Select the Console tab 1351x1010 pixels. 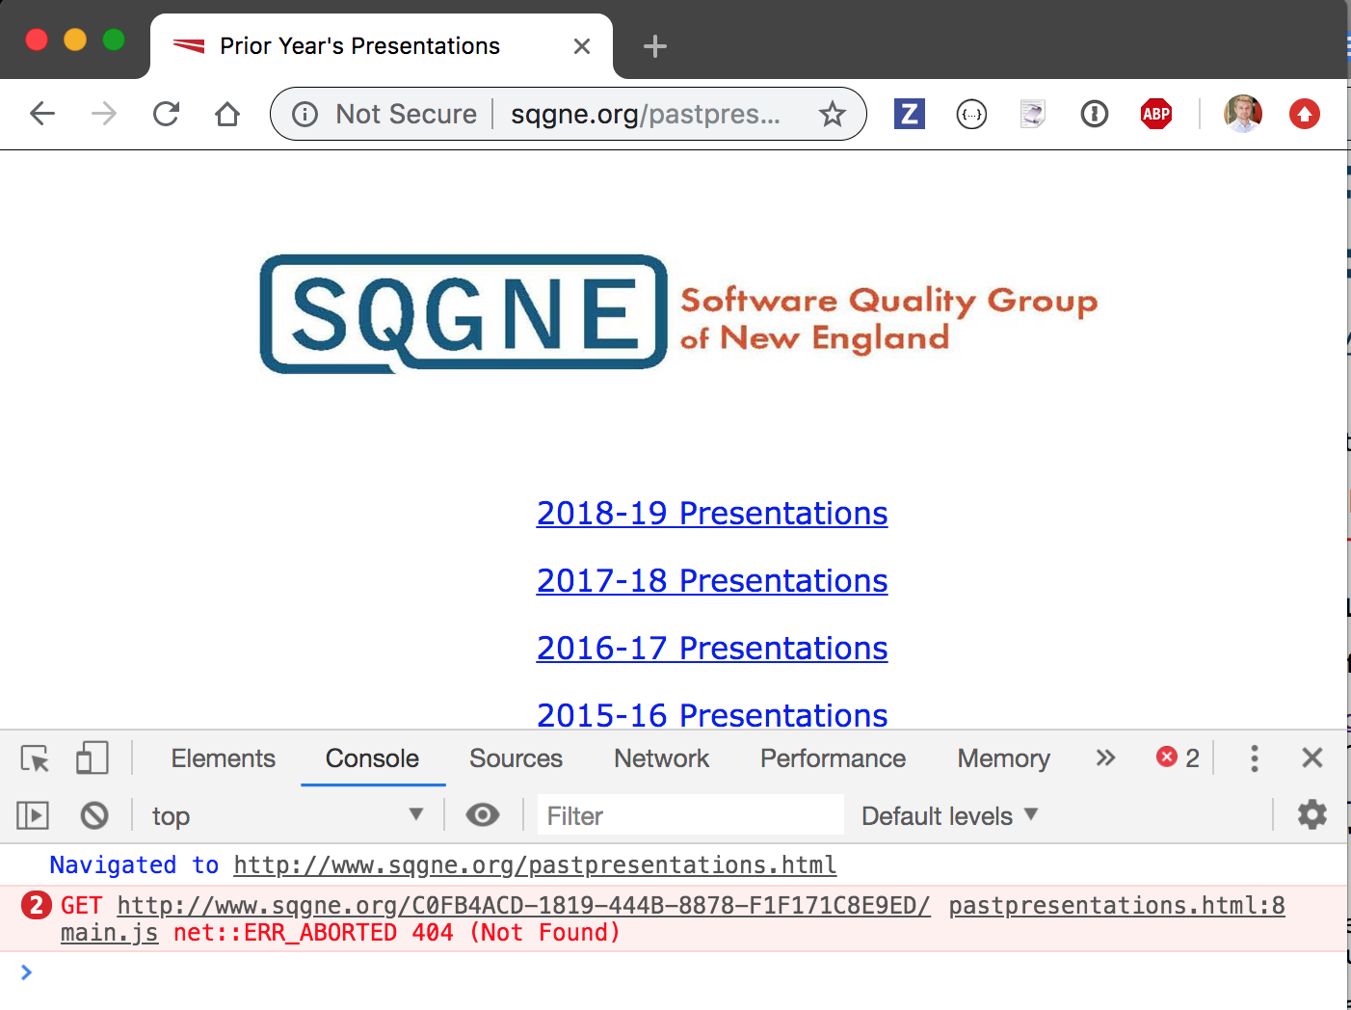click(372, 758)
